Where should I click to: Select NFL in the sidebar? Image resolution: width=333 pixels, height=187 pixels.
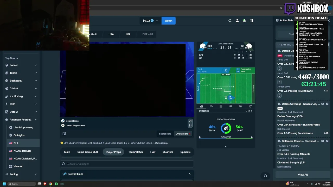pos(23,143)
